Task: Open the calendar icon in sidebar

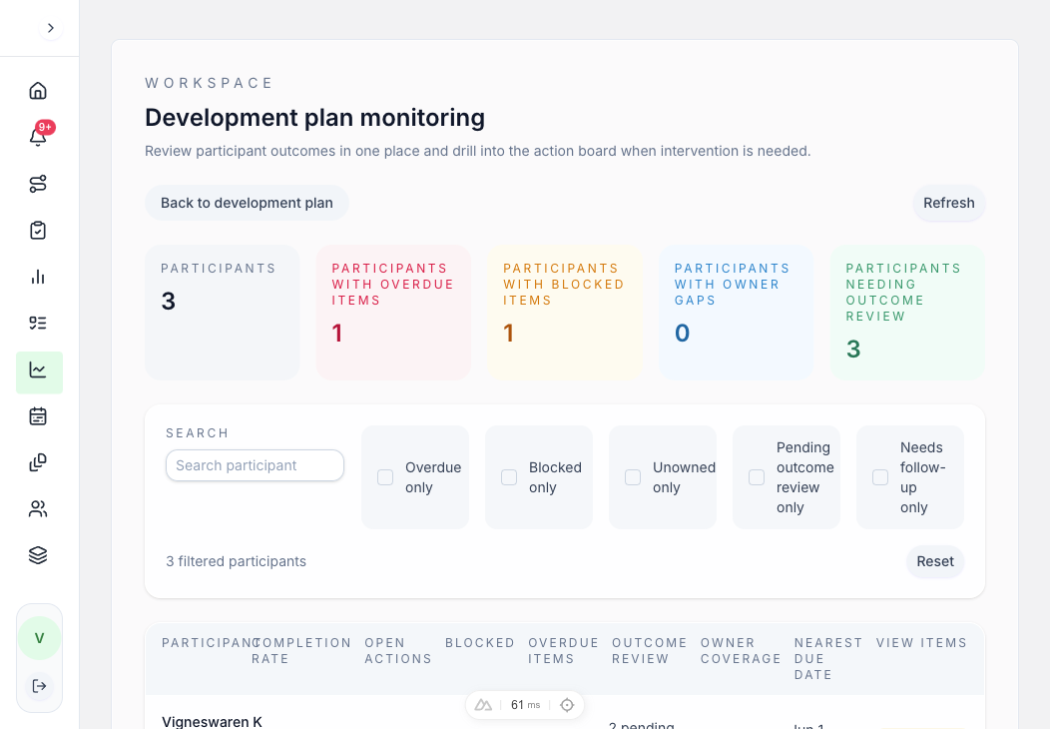Action: pyautogui.click(x=38, y=416)
